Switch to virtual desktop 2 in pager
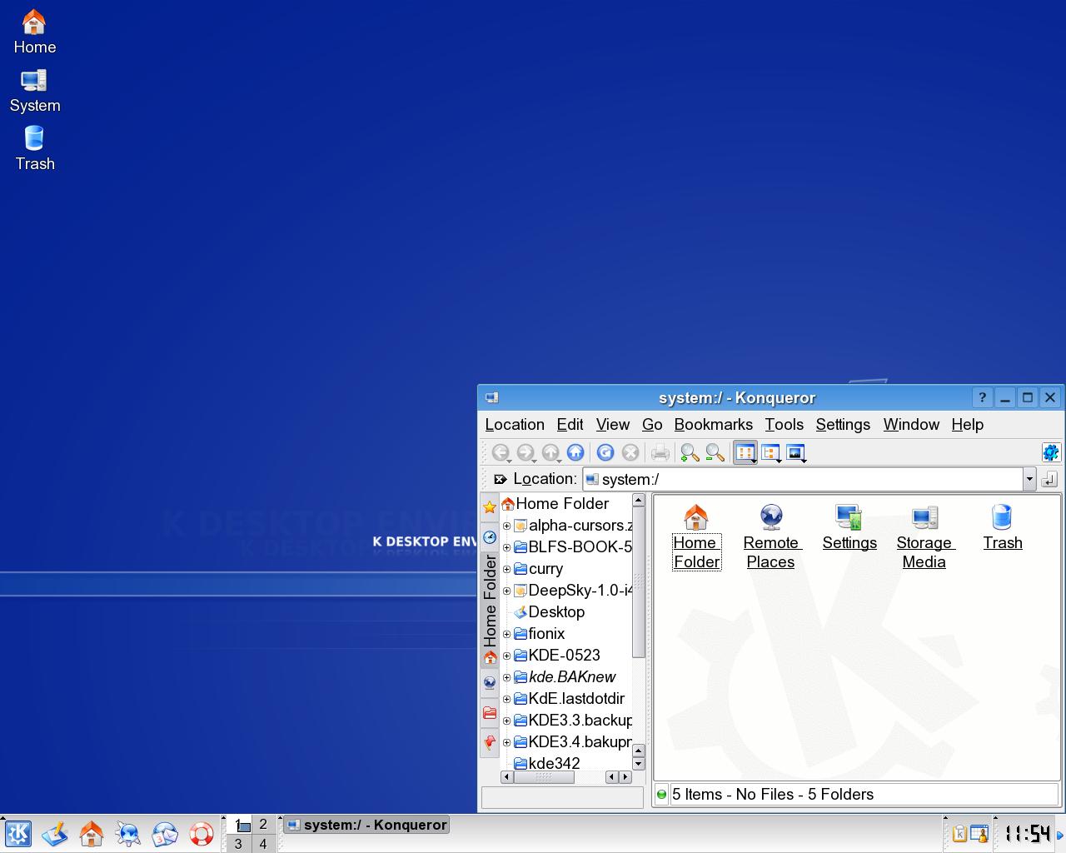Viewport: 1066px width, 853px height. [263, 824]
